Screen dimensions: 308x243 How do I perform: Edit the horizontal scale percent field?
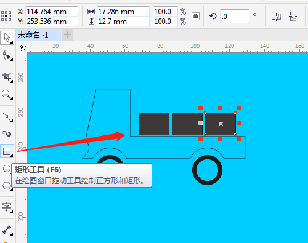(165, 12)
